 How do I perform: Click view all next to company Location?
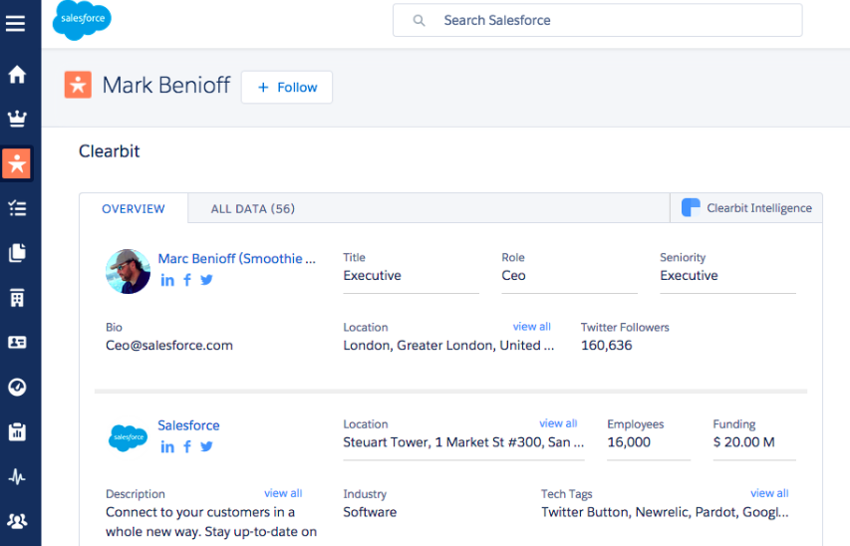pyautogui.click(x=558, y=423)
